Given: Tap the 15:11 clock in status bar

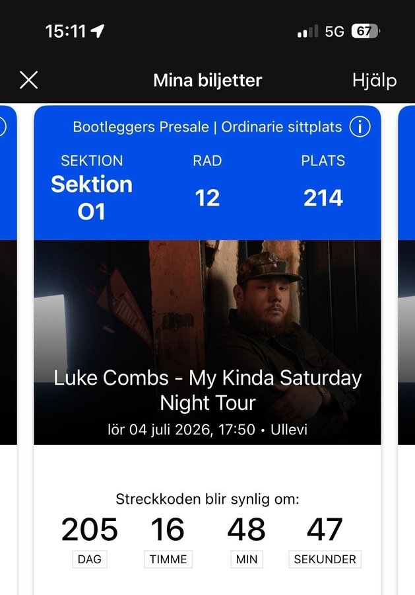Looking at the screenshot, I should click(65, 31).
